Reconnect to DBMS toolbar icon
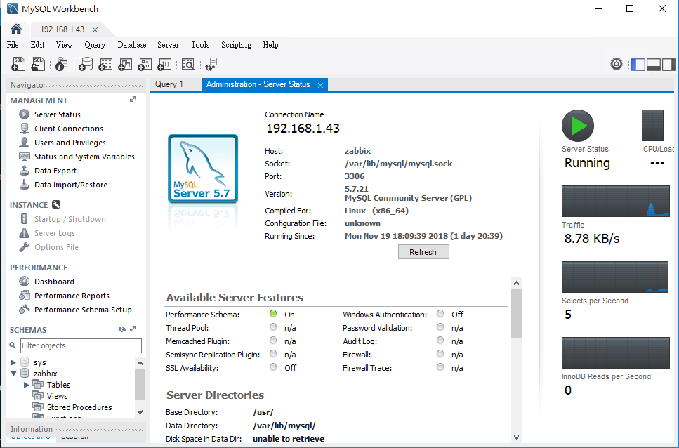Viewport: 679px width, 448px height. click(212, 64)
